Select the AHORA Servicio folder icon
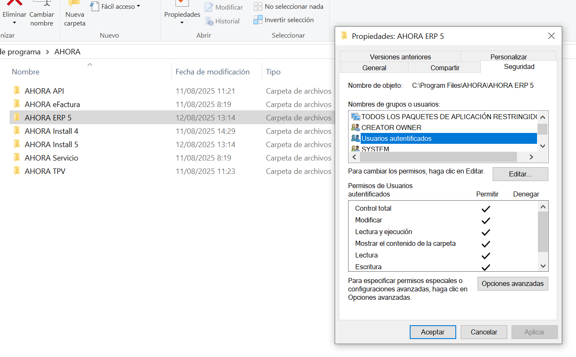Viewport: 576px width, 357px height. coord(17,158)
